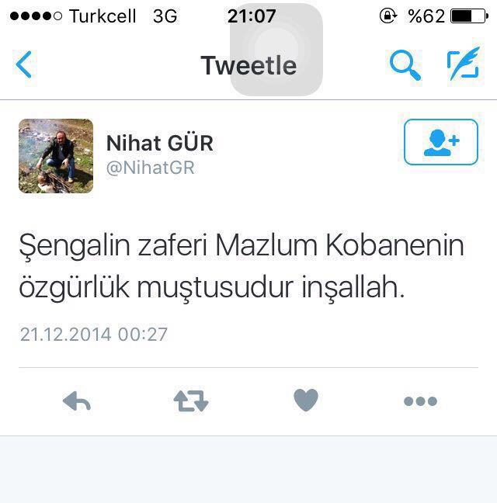
Task: Go back using the blue arrow
Action: pyautogui.click(x=24, y=64)
